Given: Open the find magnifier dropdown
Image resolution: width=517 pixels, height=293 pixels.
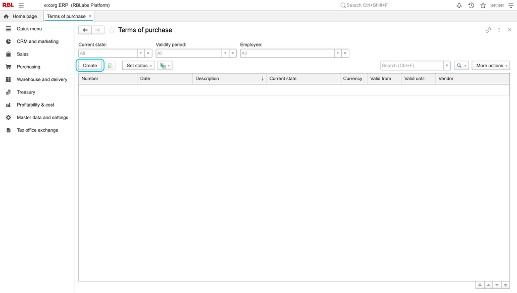Looking at the screenshot, I should pos(461,66).
